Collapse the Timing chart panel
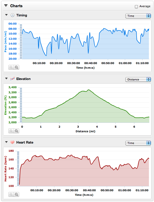The image size is (154, 202). tap(6, 15)
